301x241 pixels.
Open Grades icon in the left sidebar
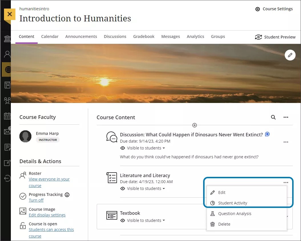[x=6, y=147]
